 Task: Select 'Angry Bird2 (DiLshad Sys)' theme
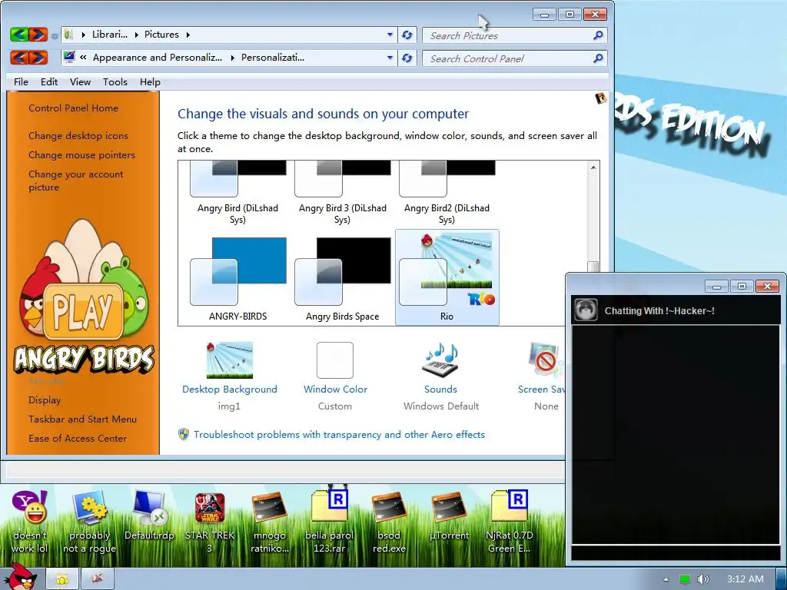[447, 193]
